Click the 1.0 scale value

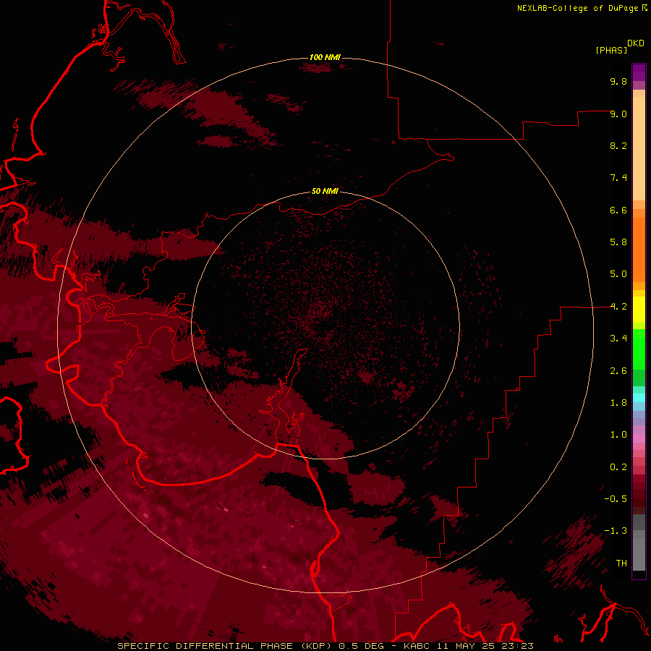click(x=618, y=435)
